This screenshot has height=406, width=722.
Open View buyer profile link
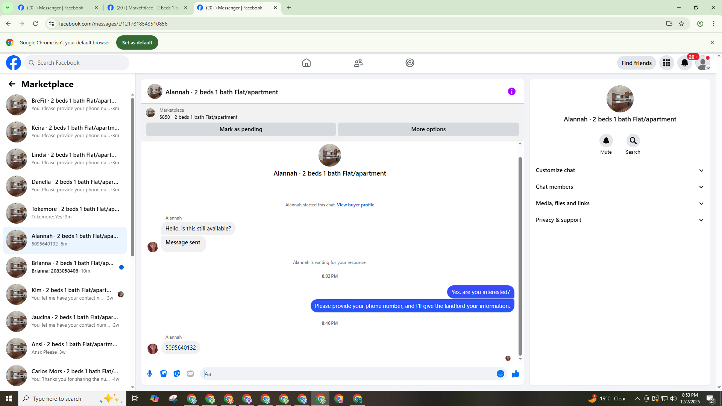355,205
